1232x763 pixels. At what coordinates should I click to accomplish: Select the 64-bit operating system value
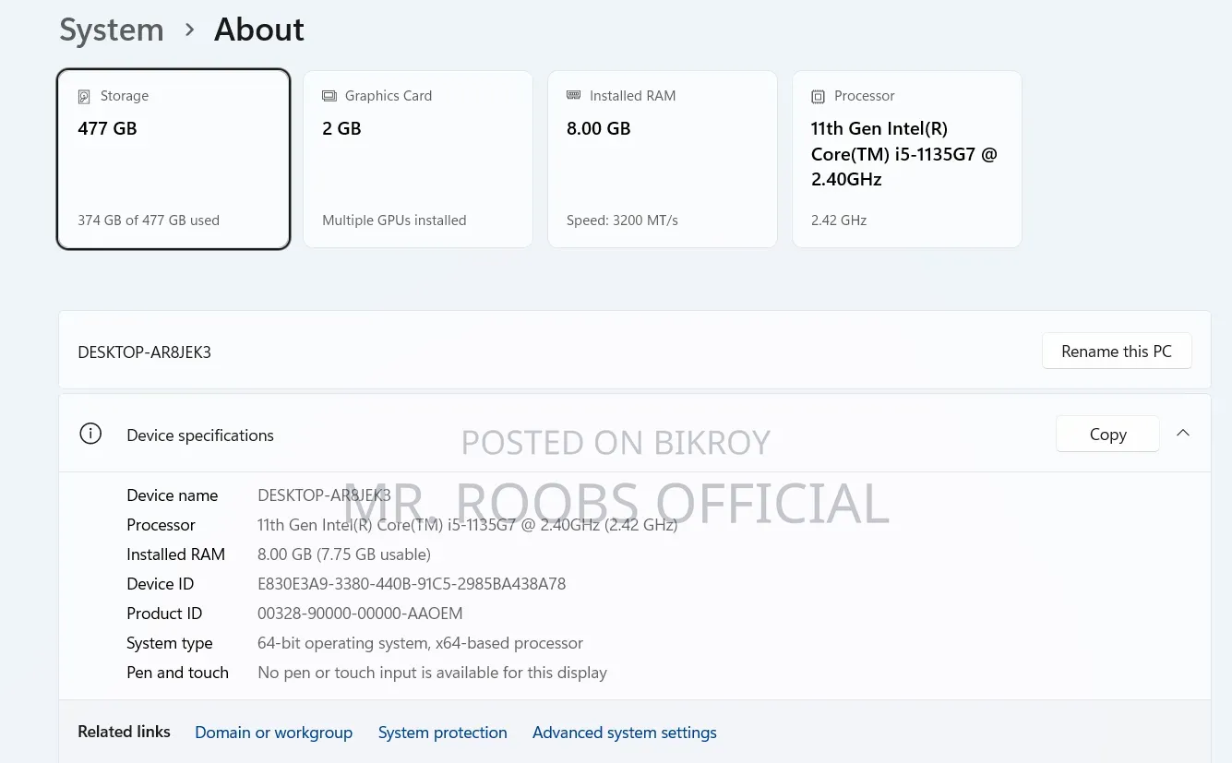point(420,643)
